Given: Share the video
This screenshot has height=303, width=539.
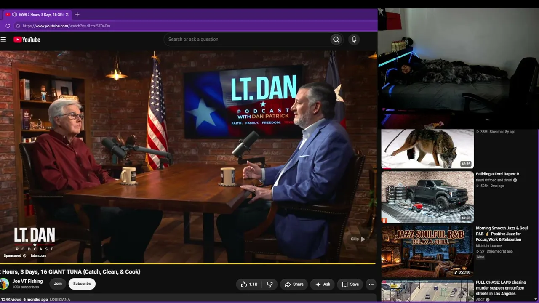Looking at the screenshot, I should click(x=294, y=284).
